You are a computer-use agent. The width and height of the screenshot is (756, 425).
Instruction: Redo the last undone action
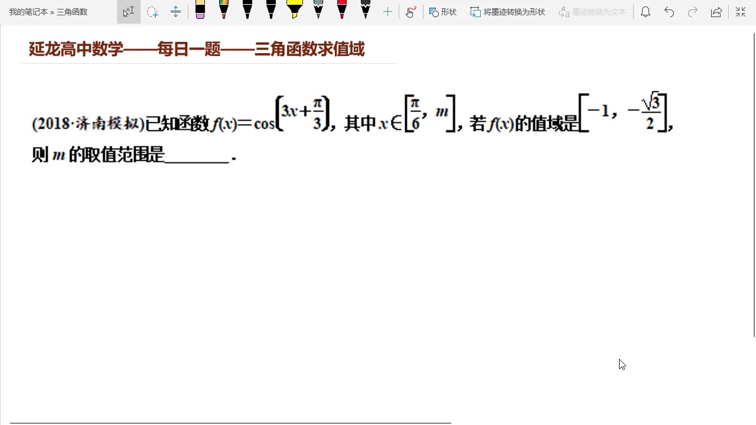(693, 12)
